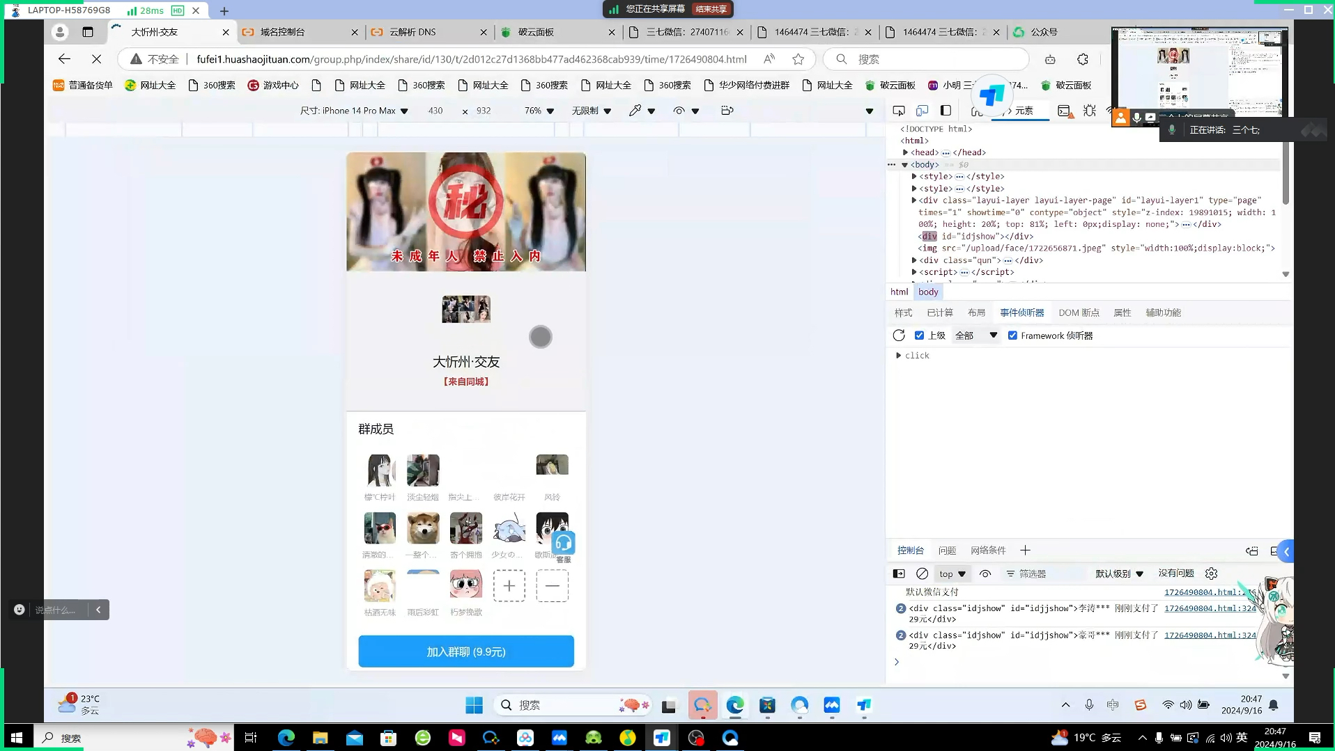
Task: Click the group avatar thumbnail
Action: tap(466, 309)
